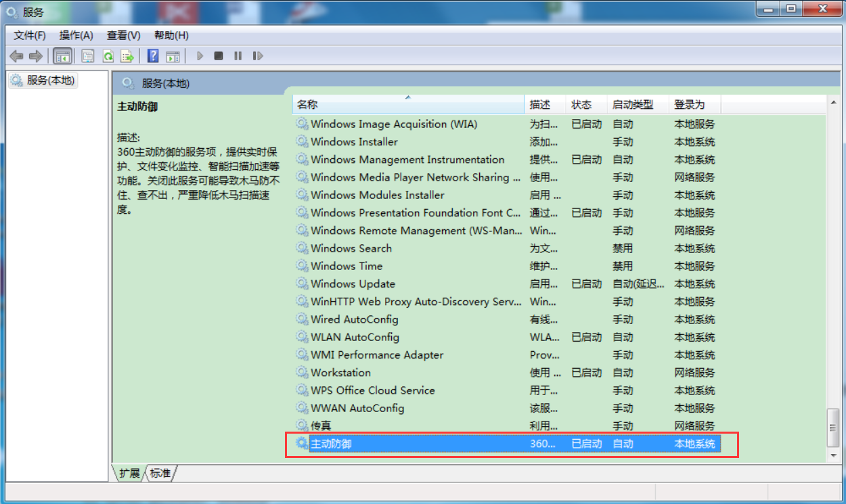Click the 360... description of 主动防御
This screenshot has width=846, height=504.
tap(543, 443)
